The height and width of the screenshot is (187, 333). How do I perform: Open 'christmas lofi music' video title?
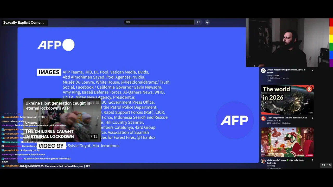pyautogui.click(x=286, y=162)
